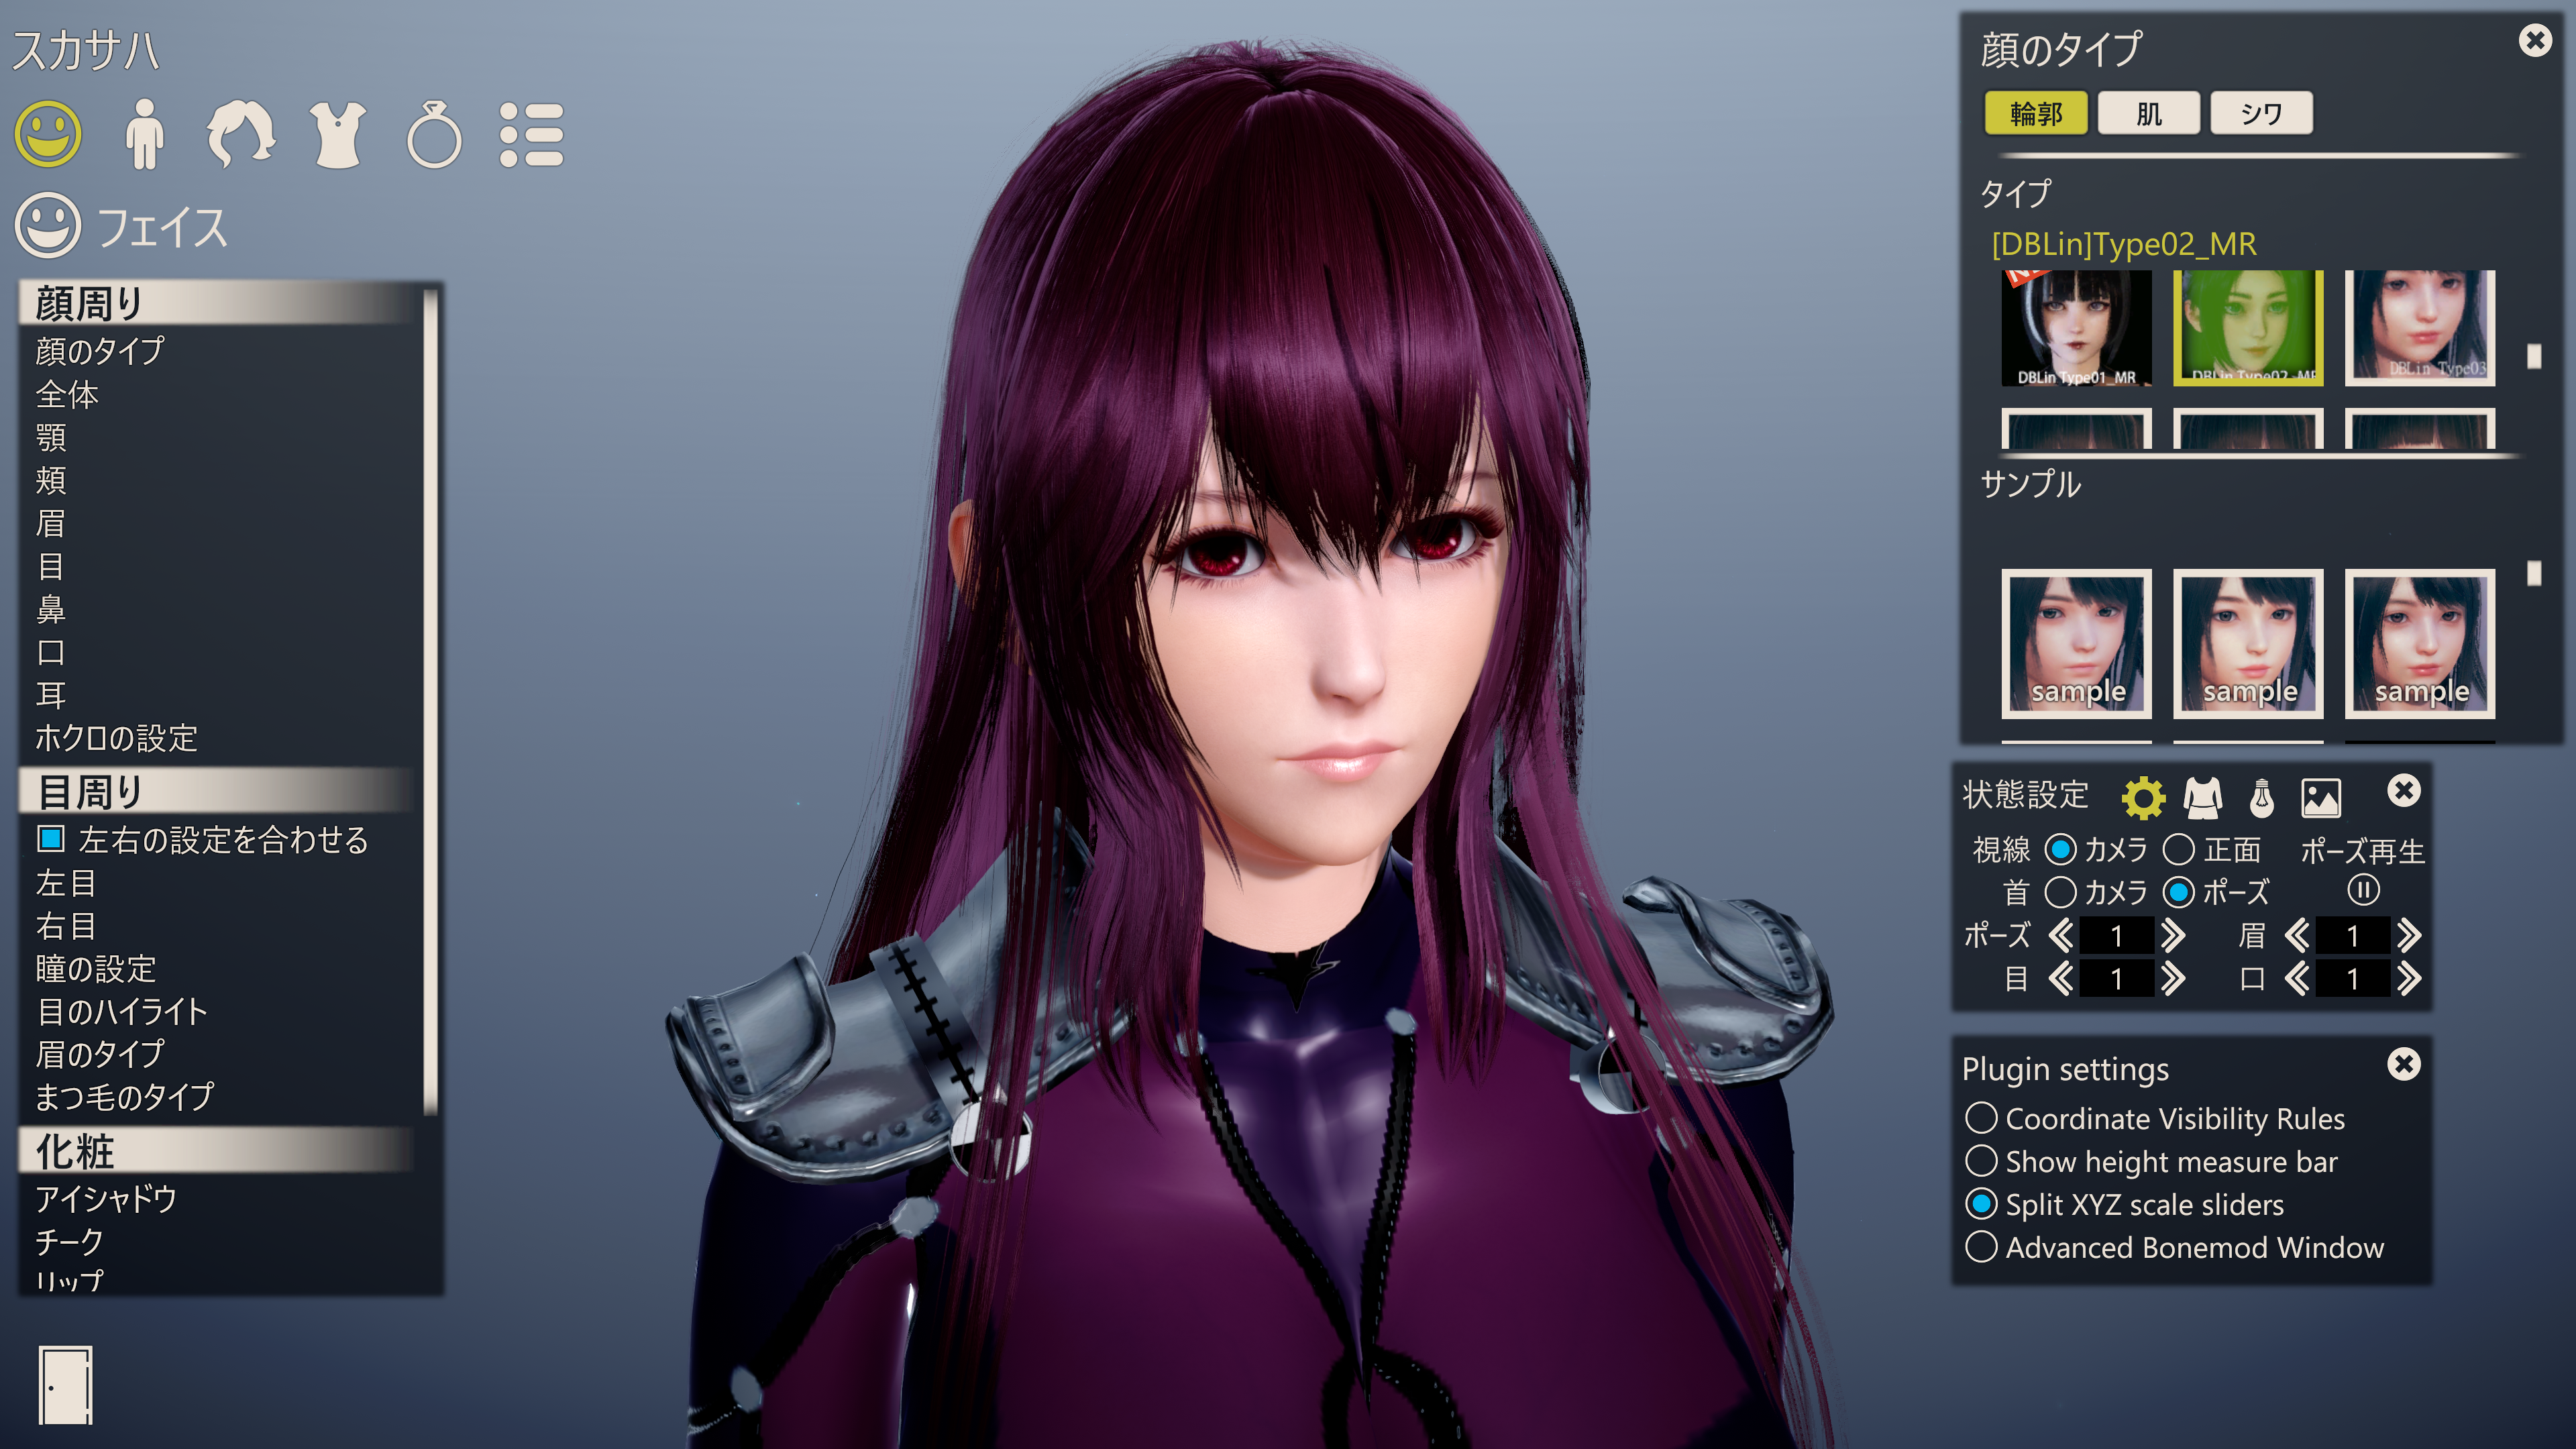This screenshot has height=1449, width=2576.
Task: Open lighting bulb icon in 状態設定
Action: pos(2262,797)
